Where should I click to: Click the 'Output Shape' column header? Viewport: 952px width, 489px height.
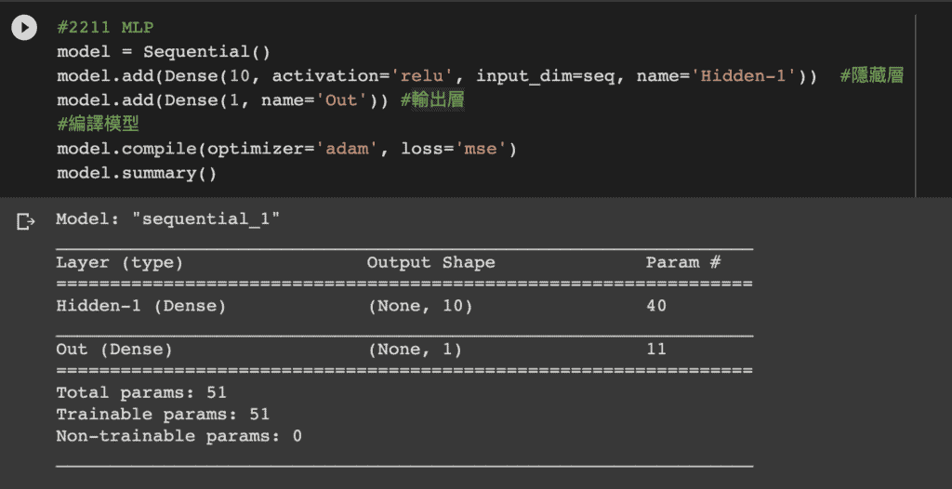(x=430, y=263)
